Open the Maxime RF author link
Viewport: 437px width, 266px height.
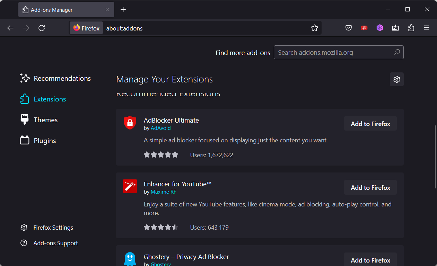pyautogui.click(x=164, y=192)
